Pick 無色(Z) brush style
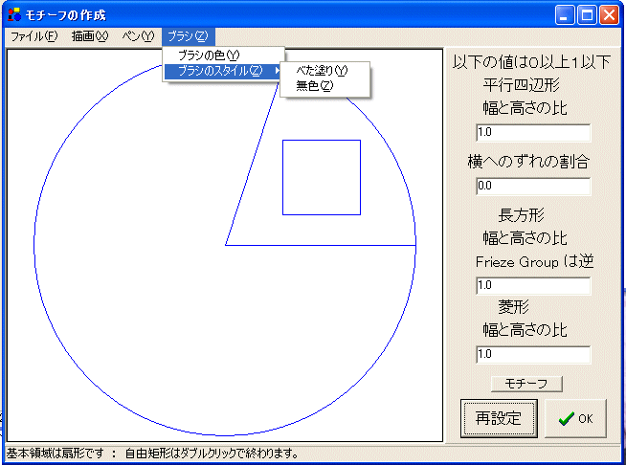 click(x=325, y=86)
